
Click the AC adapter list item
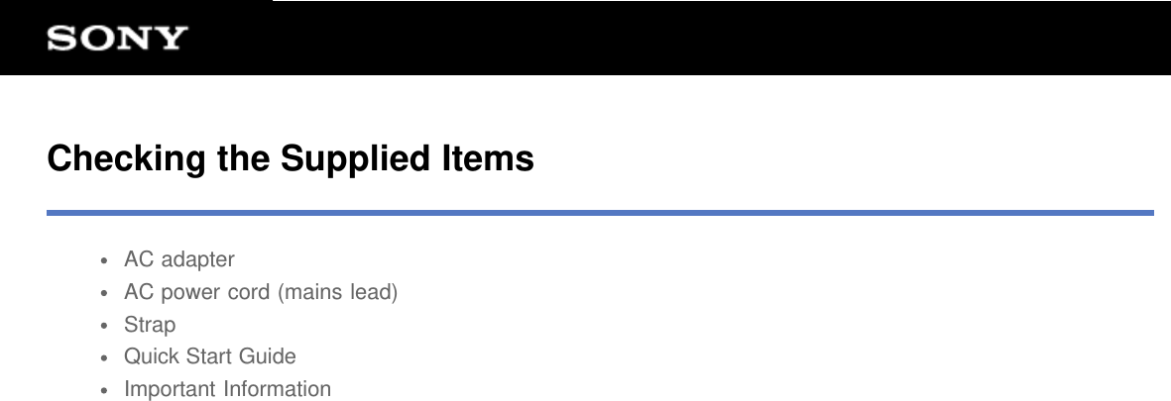click(178, 259)
